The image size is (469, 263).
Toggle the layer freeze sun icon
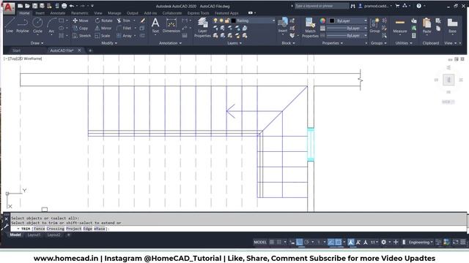pos(221,20)
